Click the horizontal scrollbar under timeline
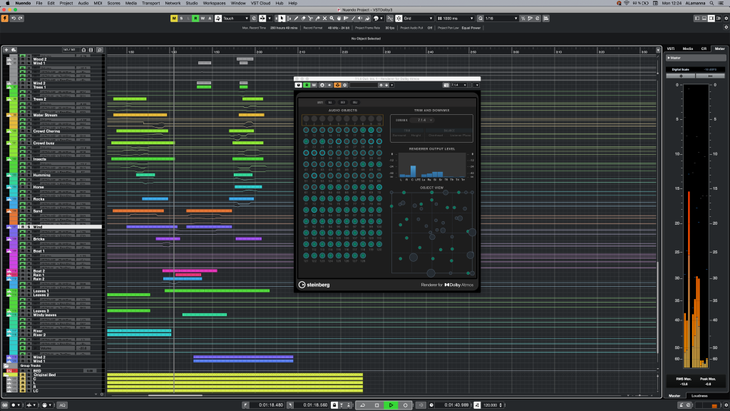This screenshot has height=411, width=730. (x=175, y=395)
